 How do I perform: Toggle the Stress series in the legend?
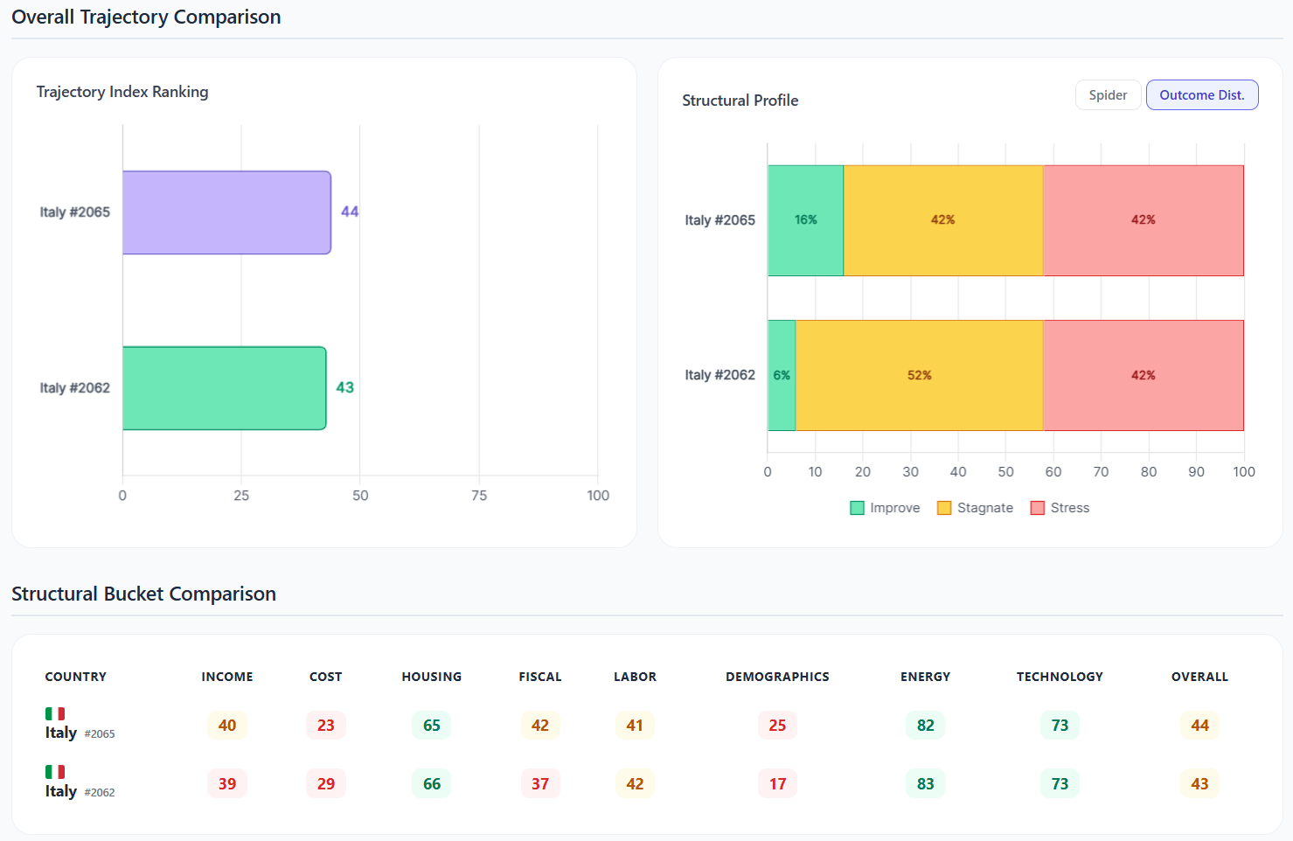point(1060,508)
